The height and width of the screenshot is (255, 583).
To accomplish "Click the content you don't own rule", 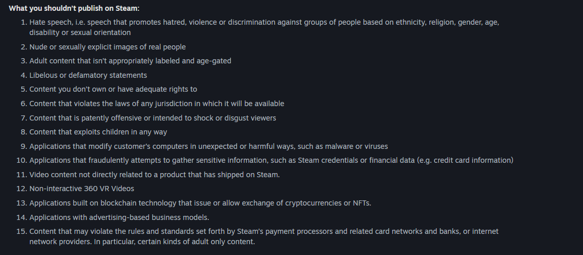I will [x=113, y=89].
